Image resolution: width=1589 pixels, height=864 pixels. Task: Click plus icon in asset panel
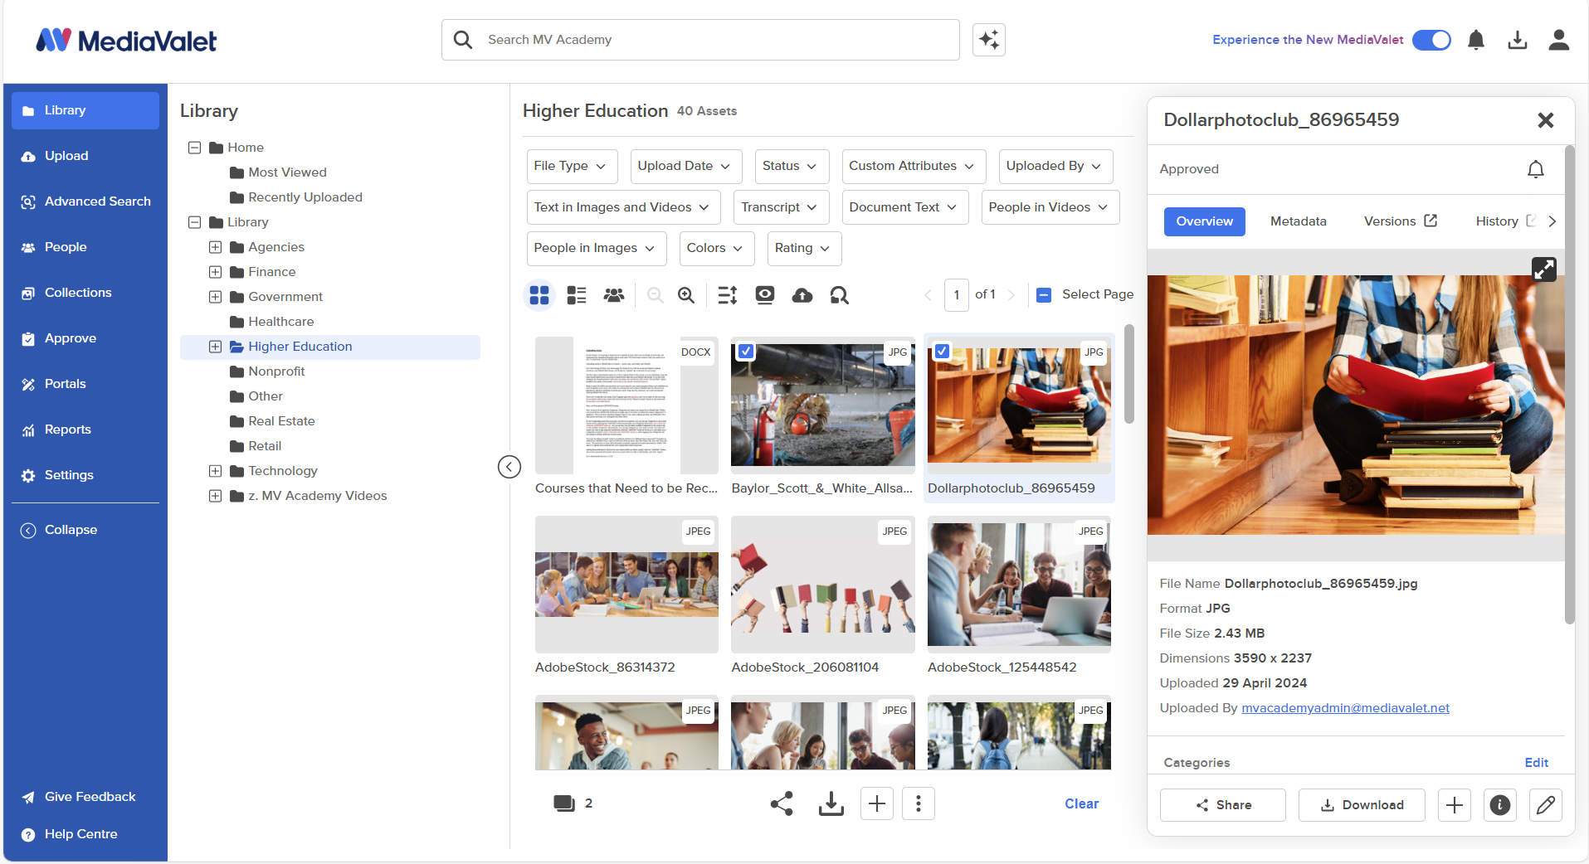[x=1455, y=805]
